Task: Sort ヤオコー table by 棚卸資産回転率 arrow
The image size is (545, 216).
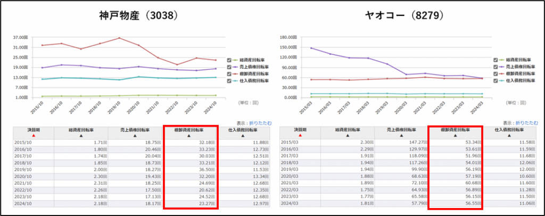Action: [x=456, y=136]
